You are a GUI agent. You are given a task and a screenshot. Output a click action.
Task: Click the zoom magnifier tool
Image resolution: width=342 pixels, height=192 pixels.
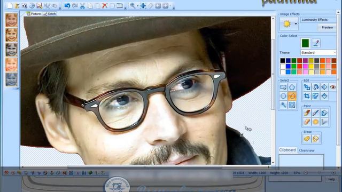point(133,6)
